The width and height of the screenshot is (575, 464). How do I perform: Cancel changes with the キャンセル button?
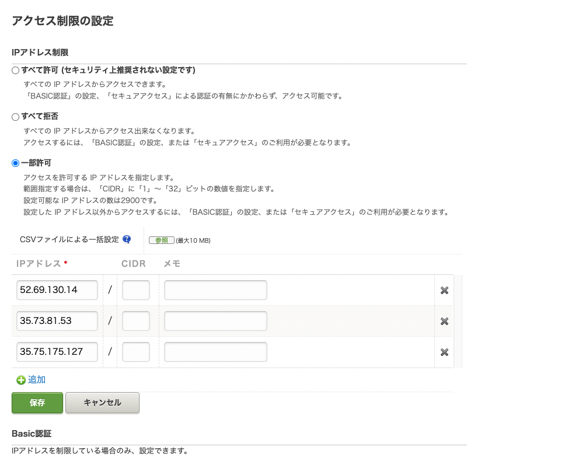point(102,403)
